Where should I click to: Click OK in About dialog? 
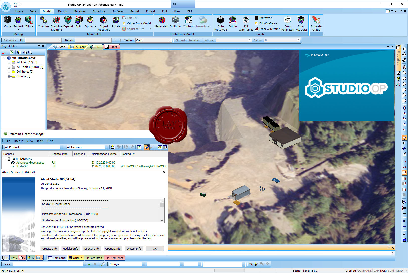(x=155, y=249)
